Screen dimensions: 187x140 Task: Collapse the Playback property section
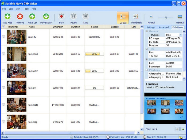(146, 70)
